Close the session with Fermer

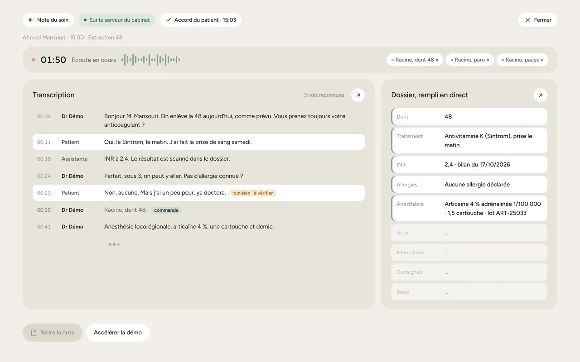(x=538, y=20)
